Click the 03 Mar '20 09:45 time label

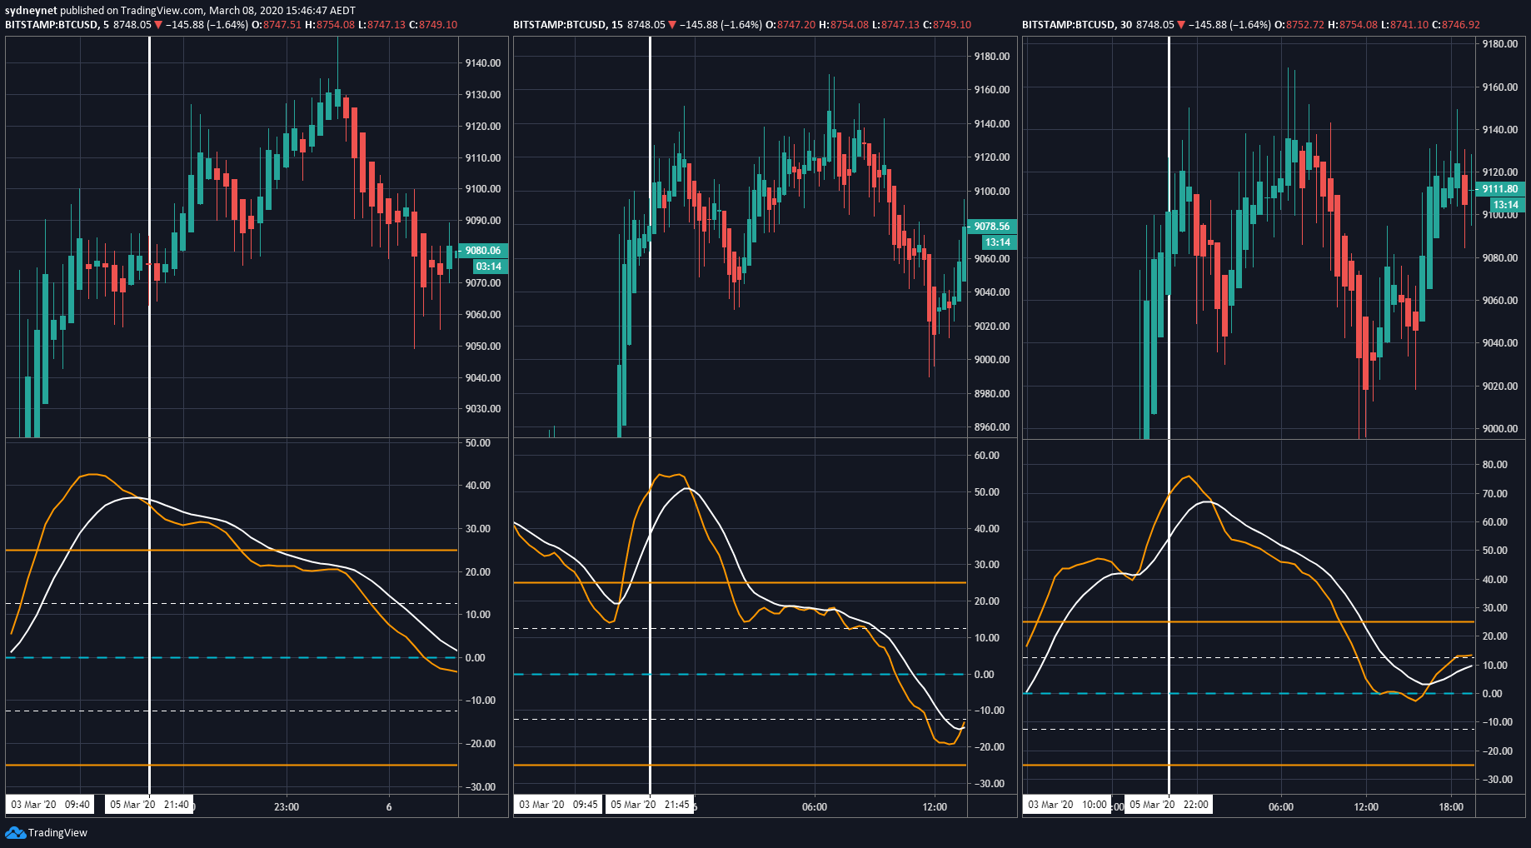pyautogui.click(x=558, y=805)
